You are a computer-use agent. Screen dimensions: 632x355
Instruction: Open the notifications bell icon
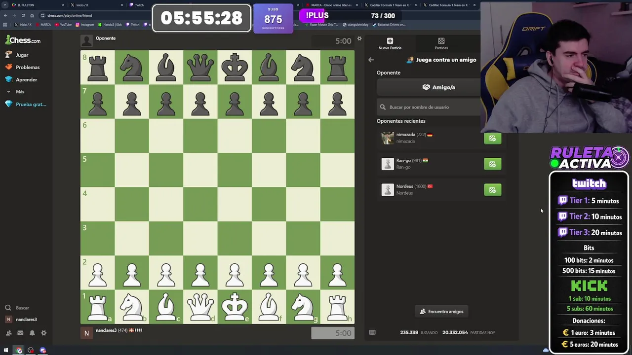coord(32,333)
